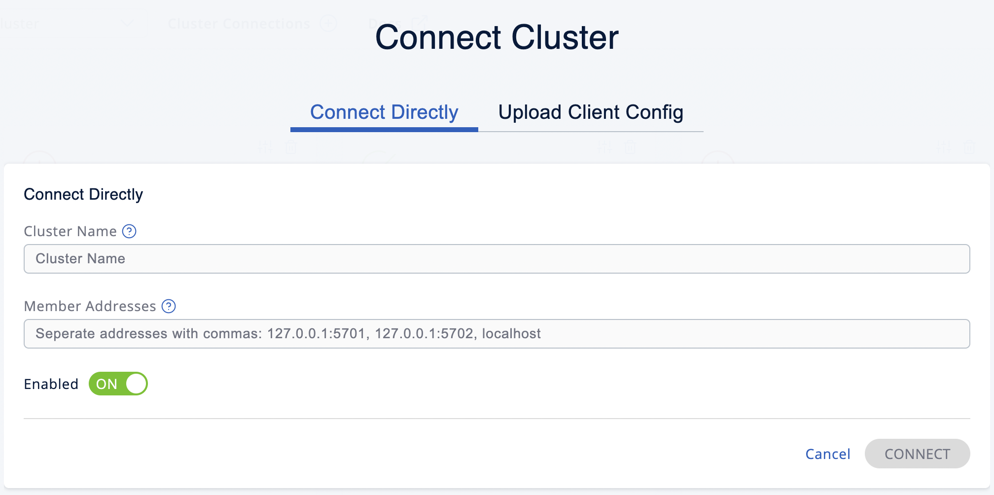Click the Cancel link

(827, 454)
